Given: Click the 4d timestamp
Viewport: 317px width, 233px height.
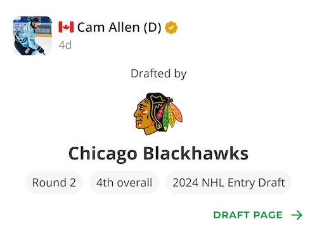Looking at the screenshot, I should 65,45.
